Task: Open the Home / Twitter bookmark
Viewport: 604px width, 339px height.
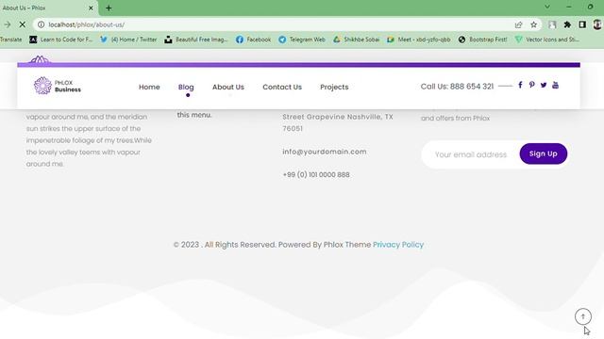Action: coord(128,40)
